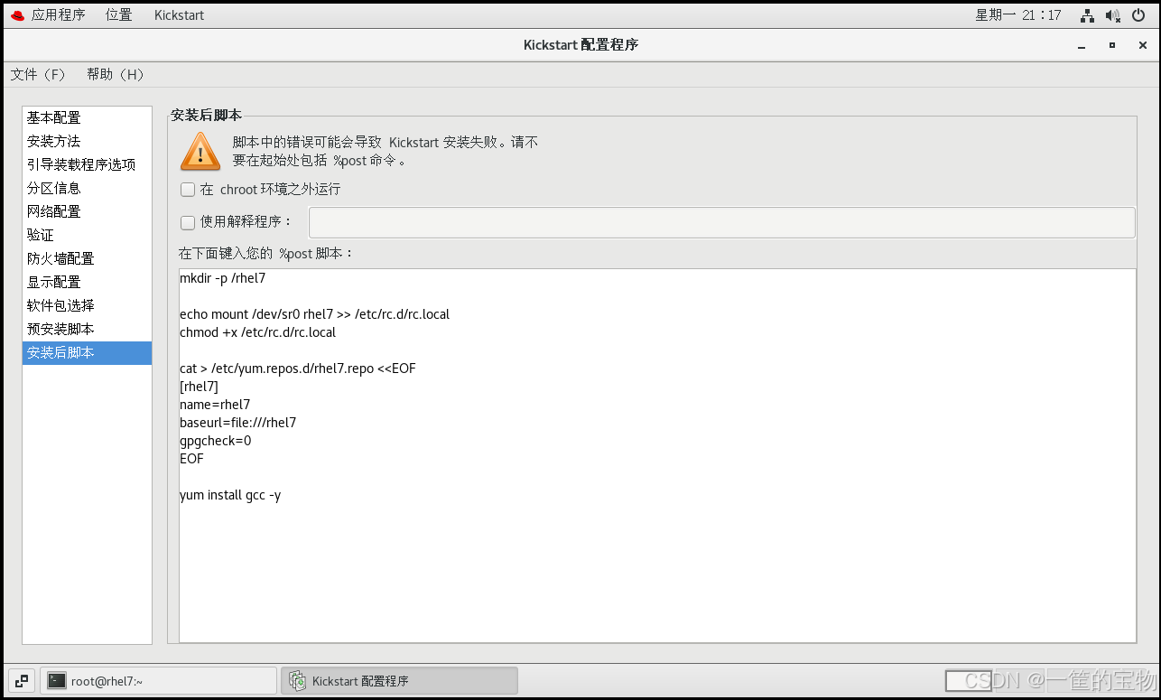Click the Kickstart 配置程序 window title
The image size is (1161, 700).
[580, 45]
